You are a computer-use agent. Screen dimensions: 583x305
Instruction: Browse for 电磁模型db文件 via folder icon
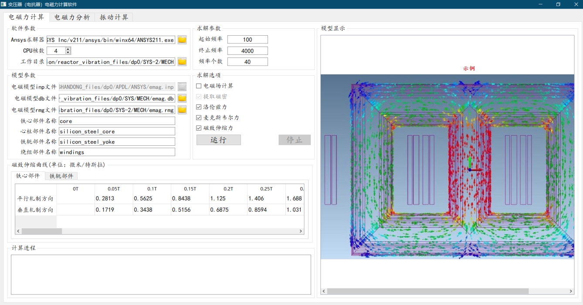tap(182, 98)
